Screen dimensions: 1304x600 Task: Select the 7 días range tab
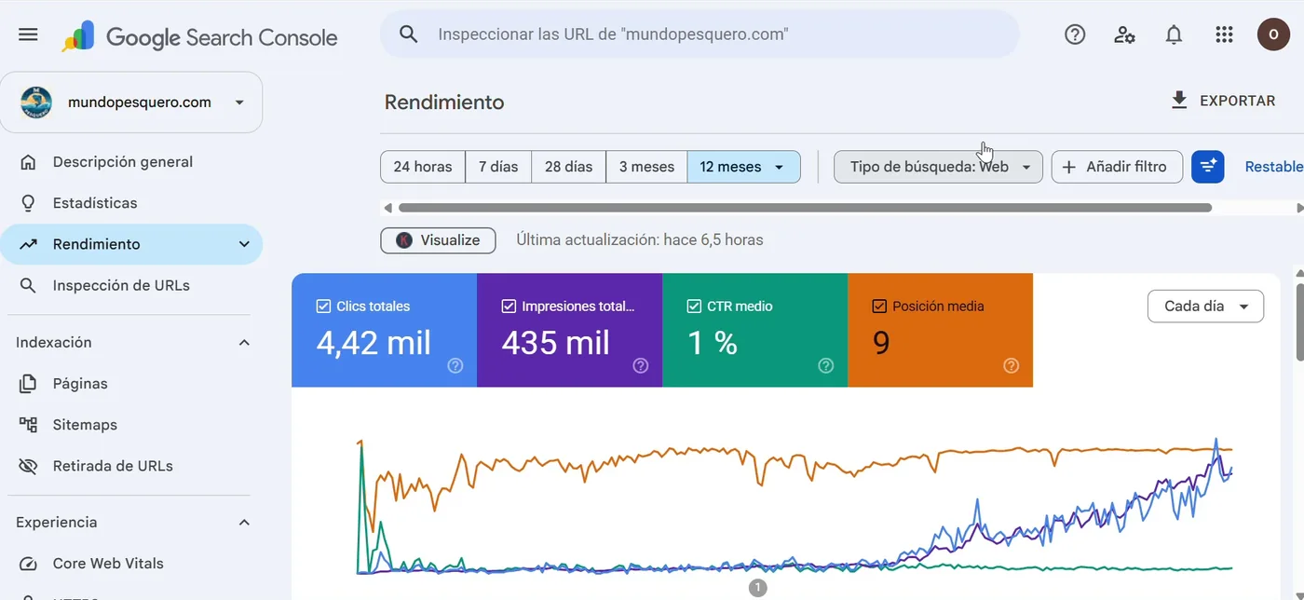tap(498, 167)
